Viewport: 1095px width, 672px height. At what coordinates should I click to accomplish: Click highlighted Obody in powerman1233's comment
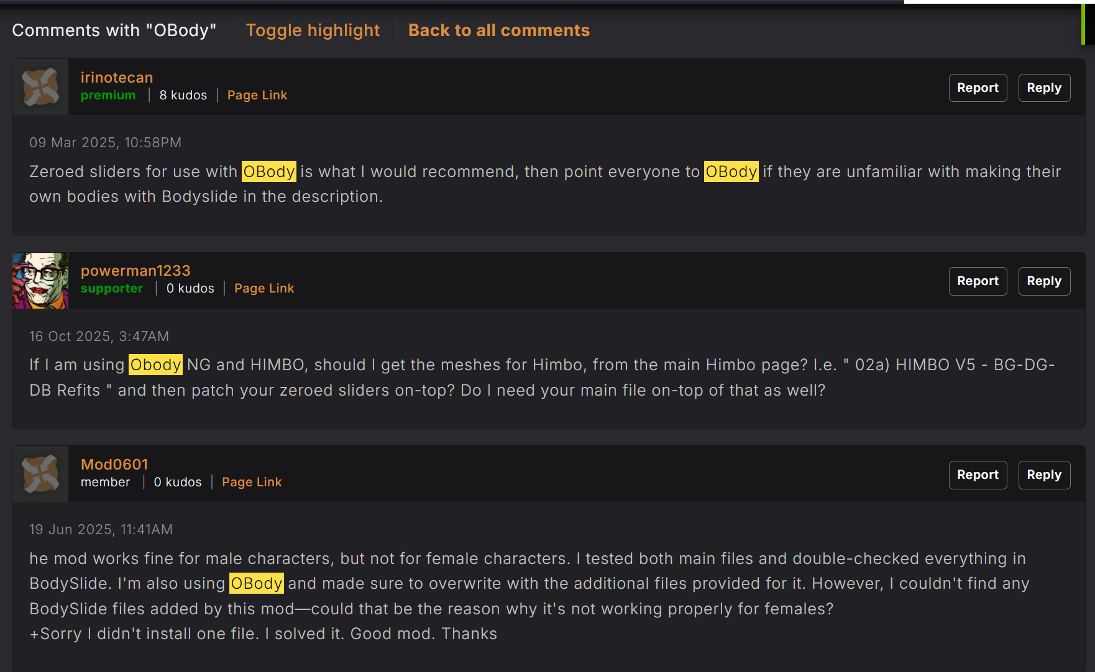tap(155, 365)
